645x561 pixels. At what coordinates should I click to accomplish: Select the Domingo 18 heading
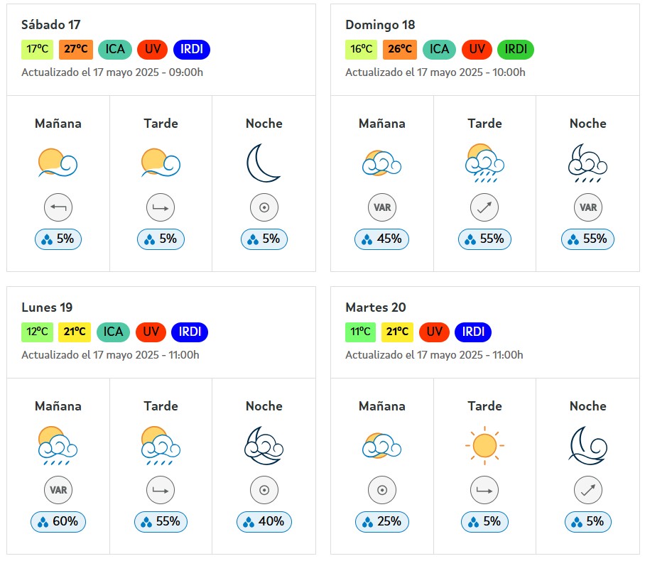pyautogui.click(x=380, y=25)
